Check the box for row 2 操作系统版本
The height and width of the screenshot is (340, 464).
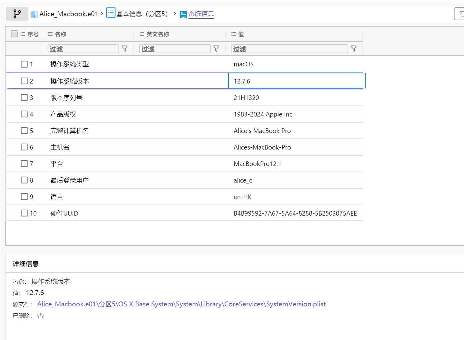24,81
